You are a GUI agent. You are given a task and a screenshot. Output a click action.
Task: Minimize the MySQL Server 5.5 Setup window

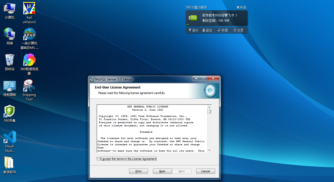(196, 78)
